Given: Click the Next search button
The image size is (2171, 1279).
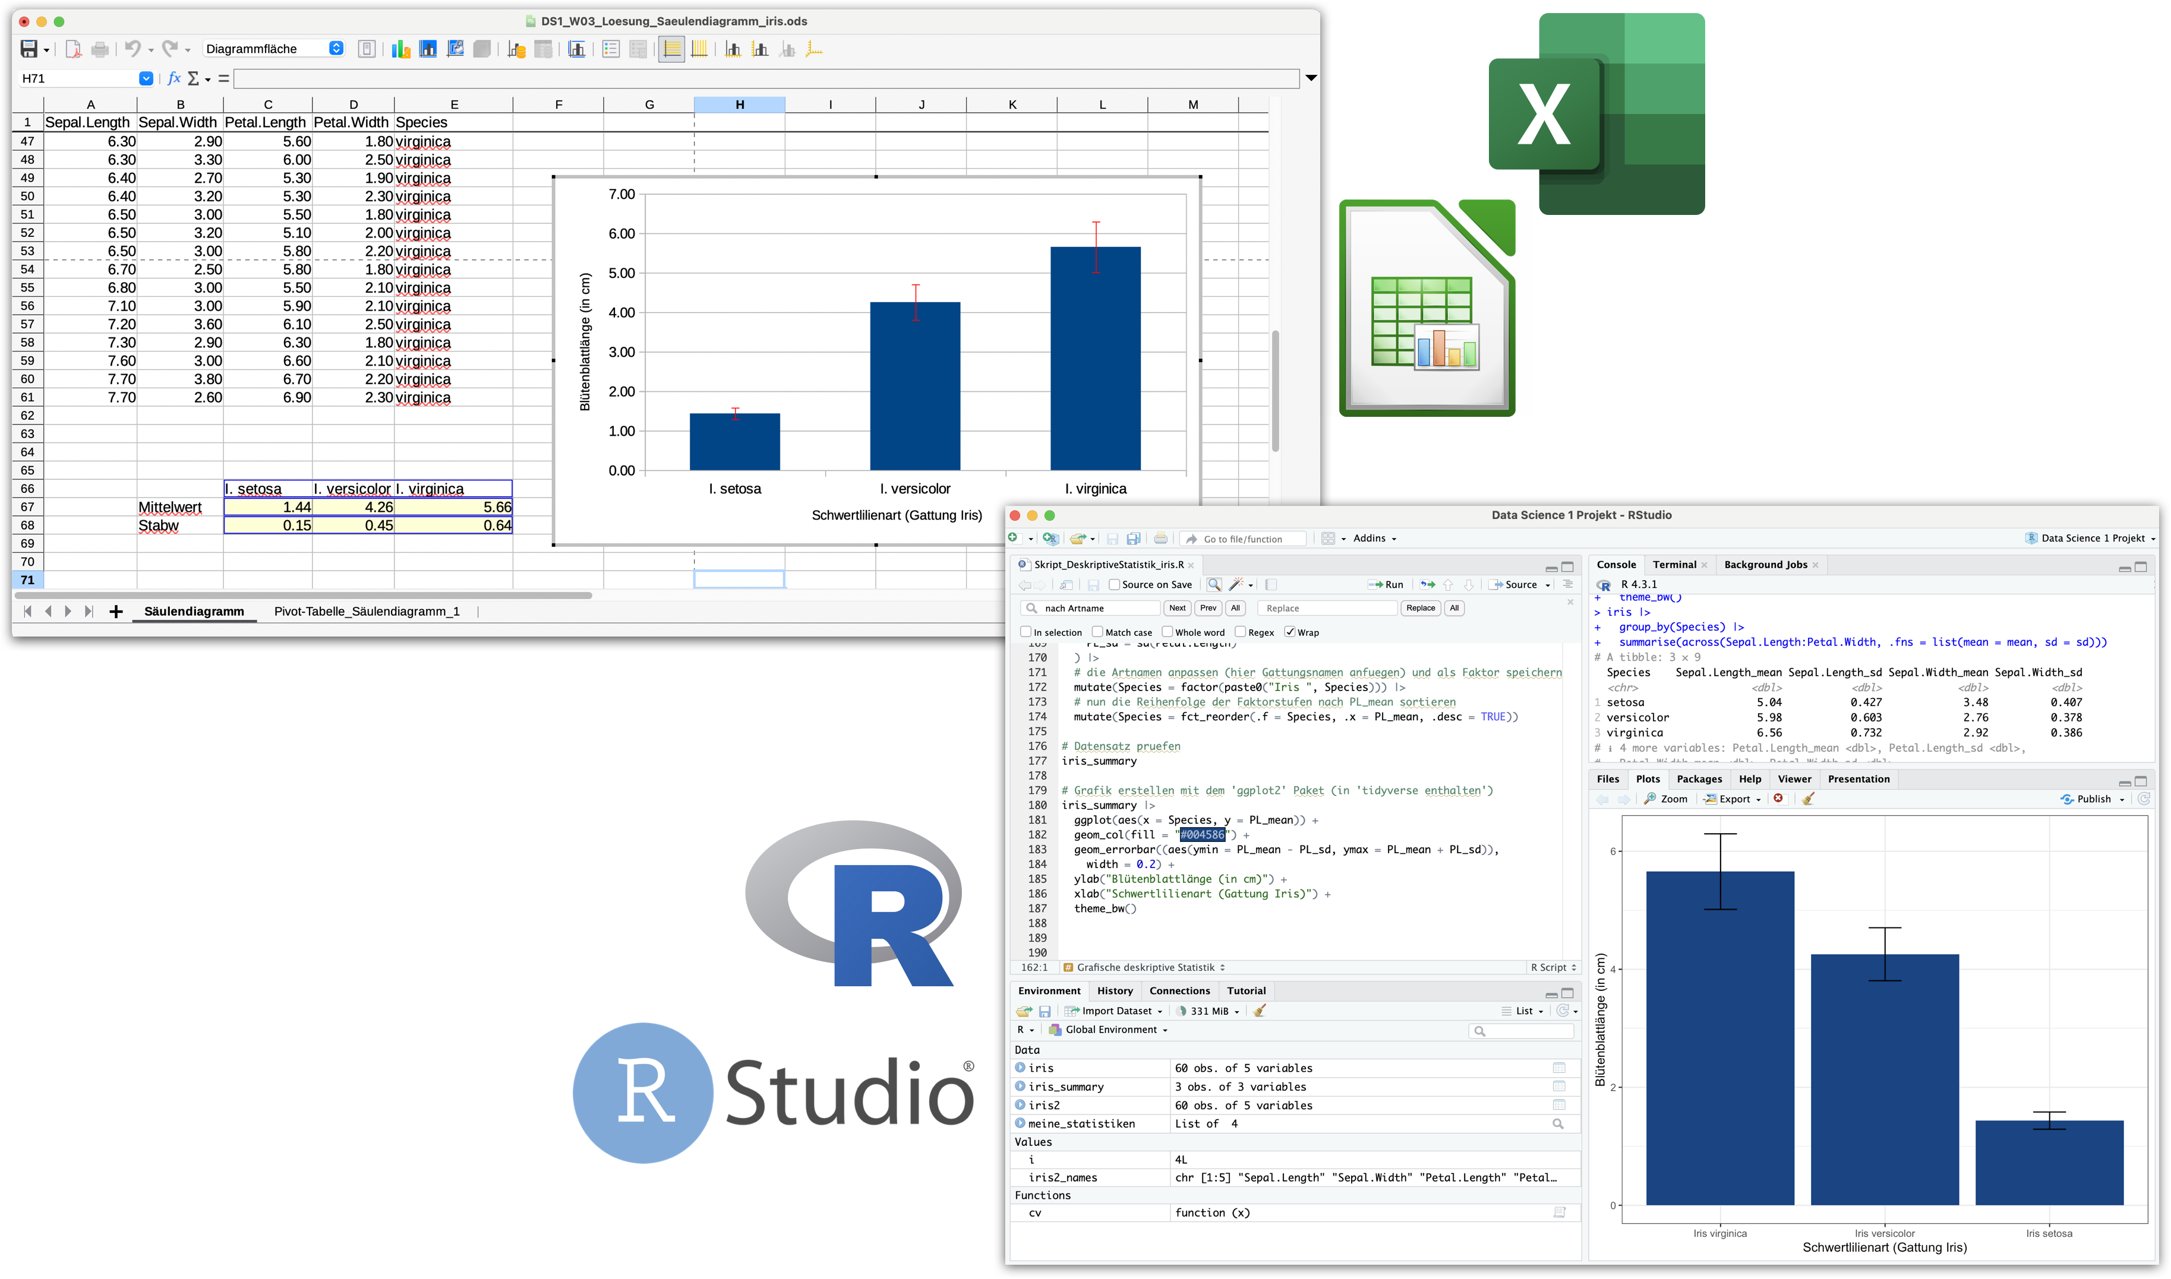Looking at the screenshot, I should tap(1177, 609).
